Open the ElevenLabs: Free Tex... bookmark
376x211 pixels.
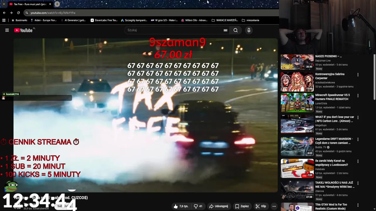[x=104, y=20]
